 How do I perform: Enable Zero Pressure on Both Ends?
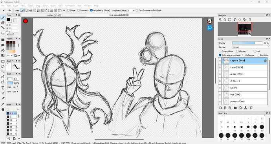(x=137, y=10)
